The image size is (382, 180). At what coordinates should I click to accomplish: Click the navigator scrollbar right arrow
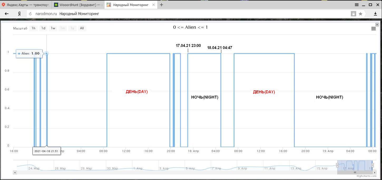point(375,172)
